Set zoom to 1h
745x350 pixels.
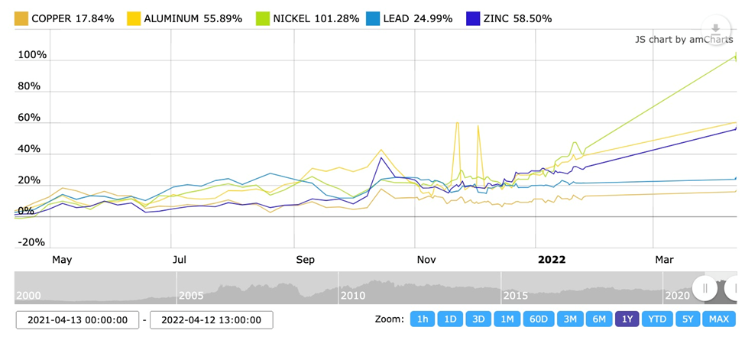pos(422,319)
